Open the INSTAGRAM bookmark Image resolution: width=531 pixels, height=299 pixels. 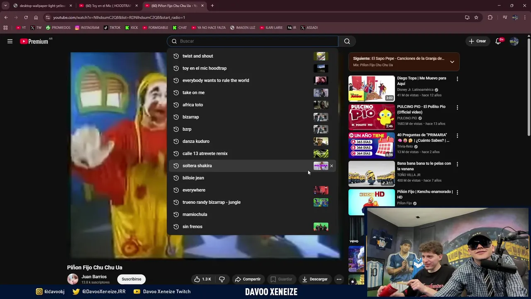pyautogui.click(x=87, y=27)
